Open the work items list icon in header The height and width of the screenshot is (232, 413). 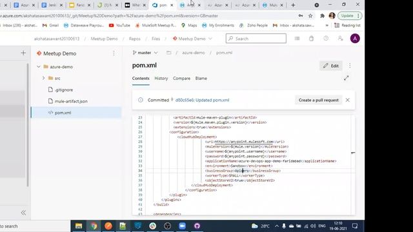297,39
